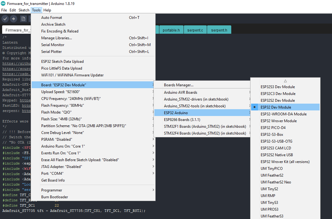Choose UM FeatherS2 Neo board
332x219 pixels.
pyautogui.click(x=285, y=182)
